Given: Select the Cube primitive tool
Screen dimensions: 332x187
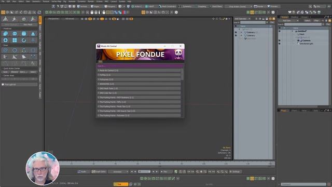Looking at the screenshot, I should point(6,33).
